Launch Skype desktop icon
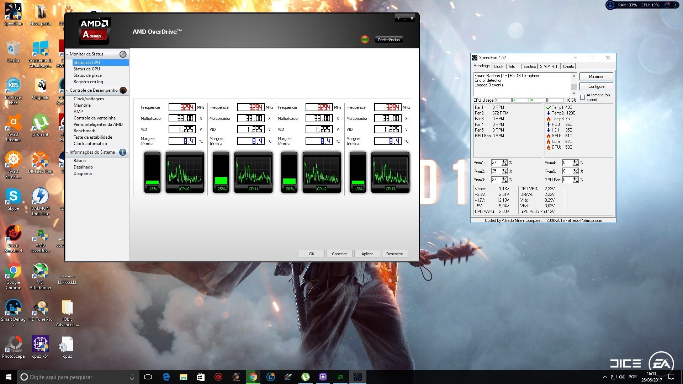Screen dimensions: 683x384 click(13, 199)
